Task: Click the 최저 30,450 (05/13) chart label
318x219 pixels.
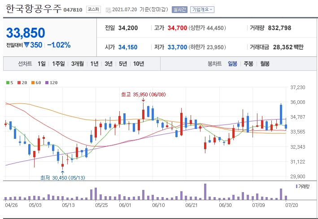Action: (x=63, y=178)
